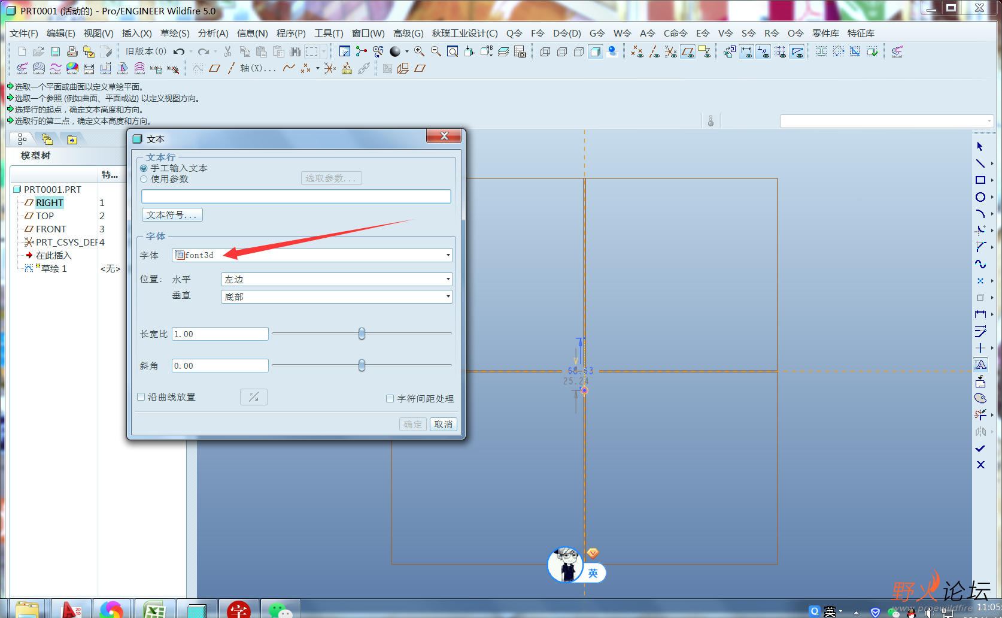Click the sketch palette icon in sketcher toolbar

[x=980, y=398]
